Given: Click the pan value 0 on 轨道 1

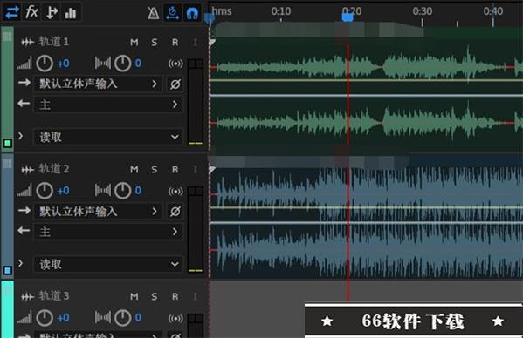Looking at the screenshot, I should pyautogui.click(x=138, y=64).
